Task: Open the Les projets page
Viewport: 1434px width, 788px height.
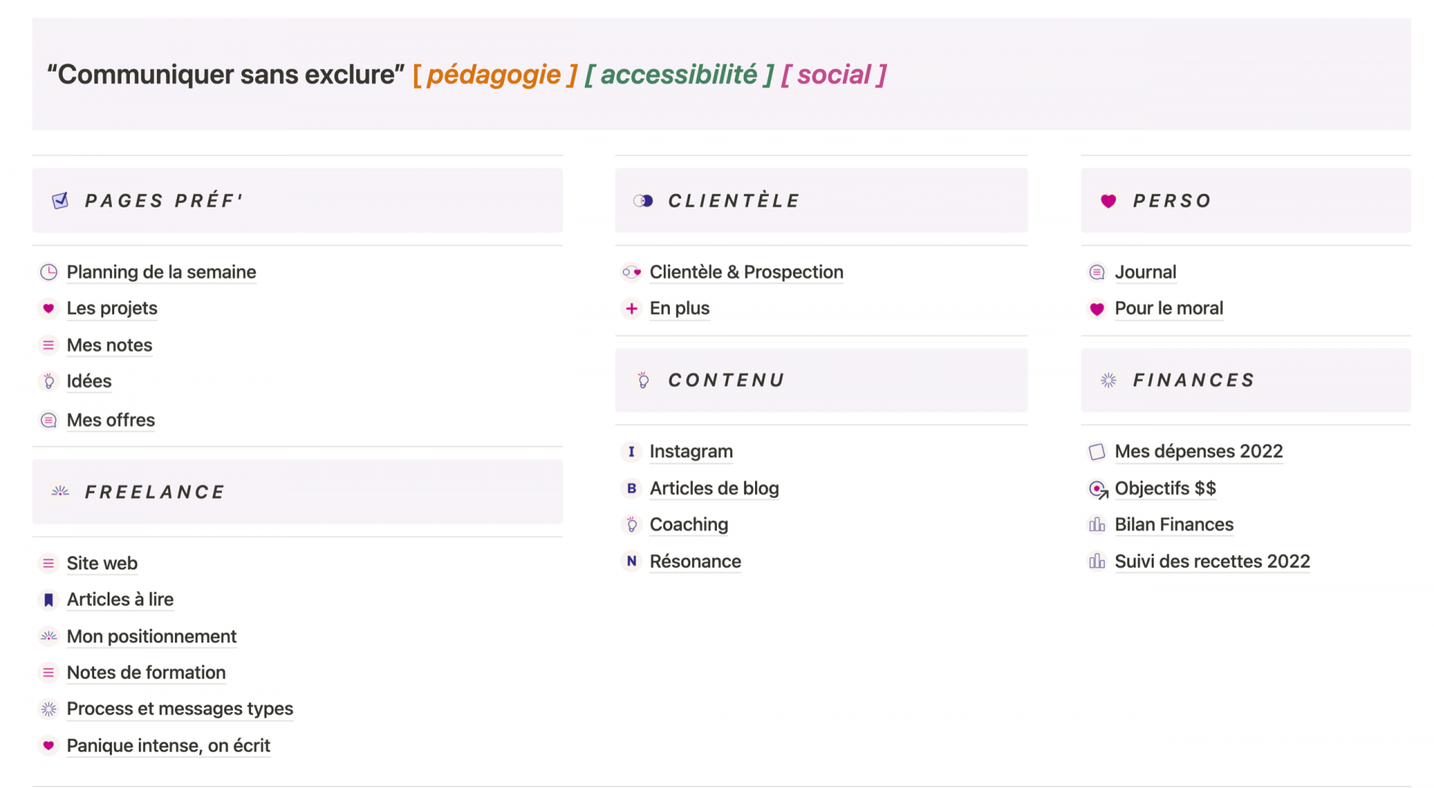Action: point(112,308)
